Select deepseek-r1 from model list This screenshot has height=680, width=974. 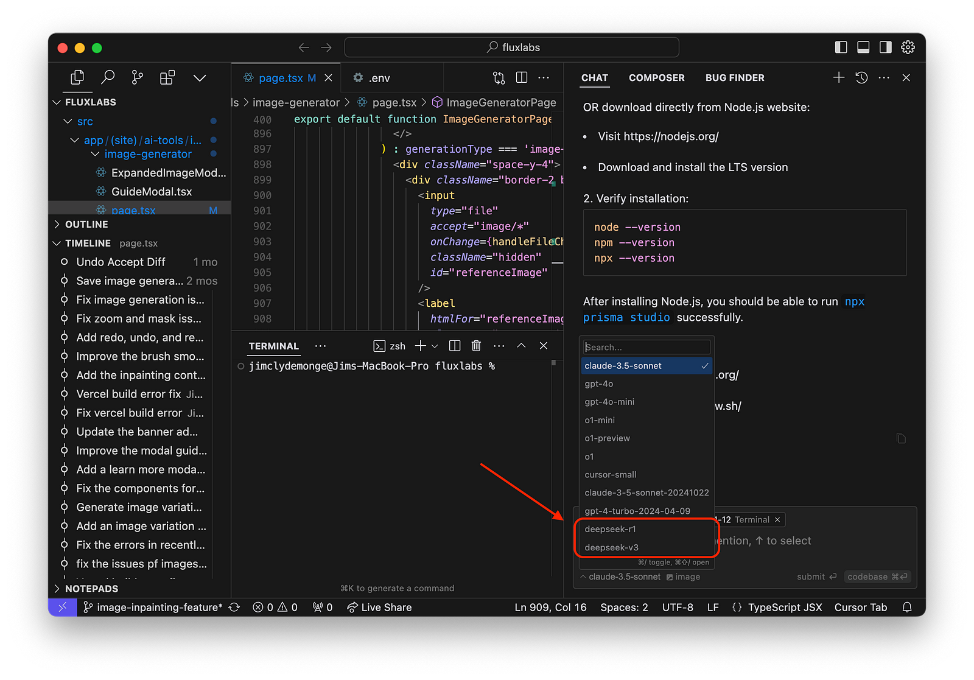tap(610, 529)
